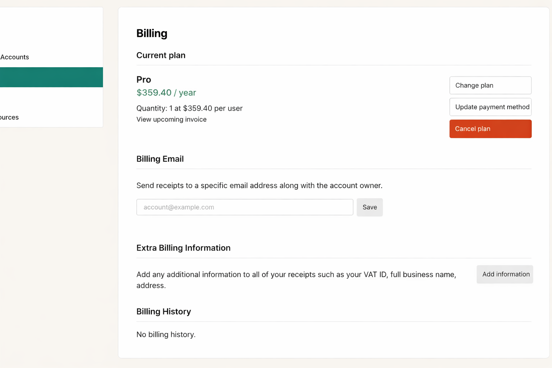Click the Add information button
The width and height of the screenshot is (552, 368).
(505, 275)
